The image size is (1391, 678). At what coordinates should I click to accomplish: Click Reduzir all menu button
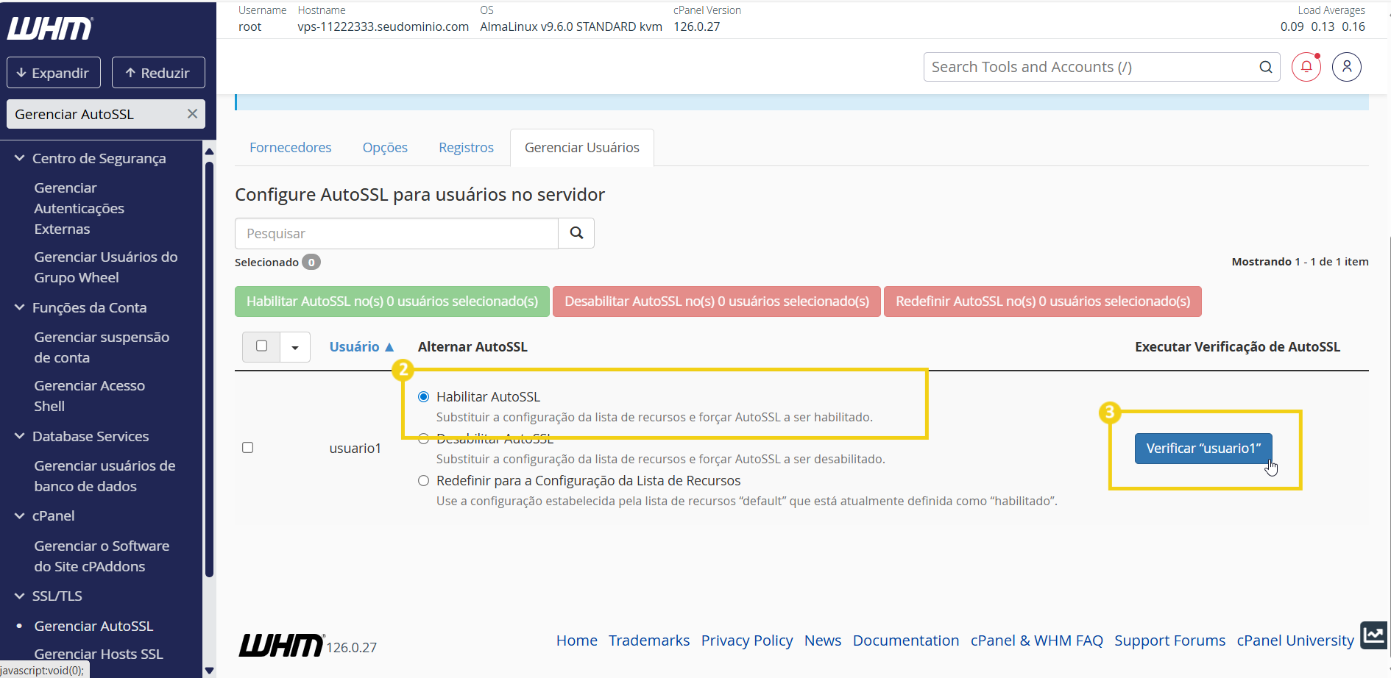pyautogui.click(x=158, y=73)
